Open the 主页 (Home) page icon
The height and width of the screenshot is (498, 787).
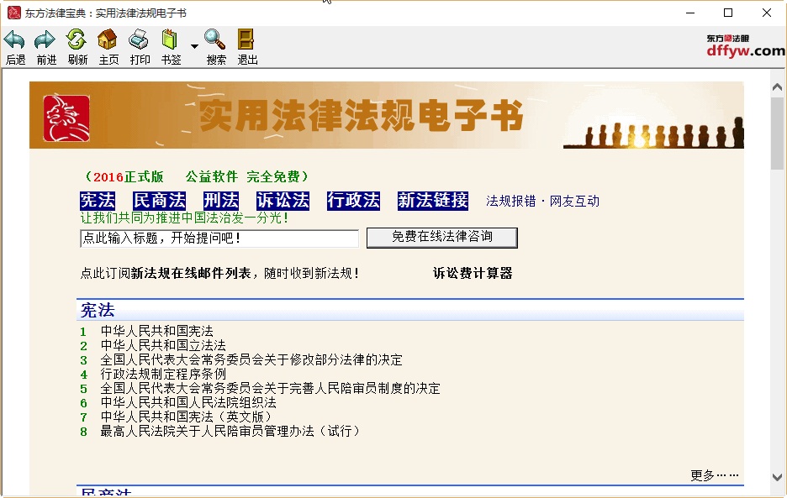pyautogui.click(x=108, y=39)
